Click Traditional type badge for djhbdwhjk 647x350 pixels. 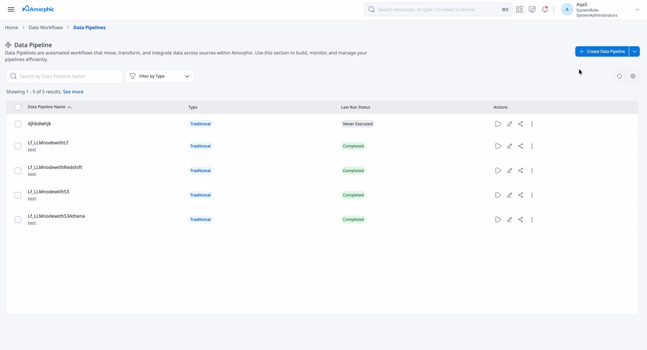pyautogui.click(x=200, y=124)
